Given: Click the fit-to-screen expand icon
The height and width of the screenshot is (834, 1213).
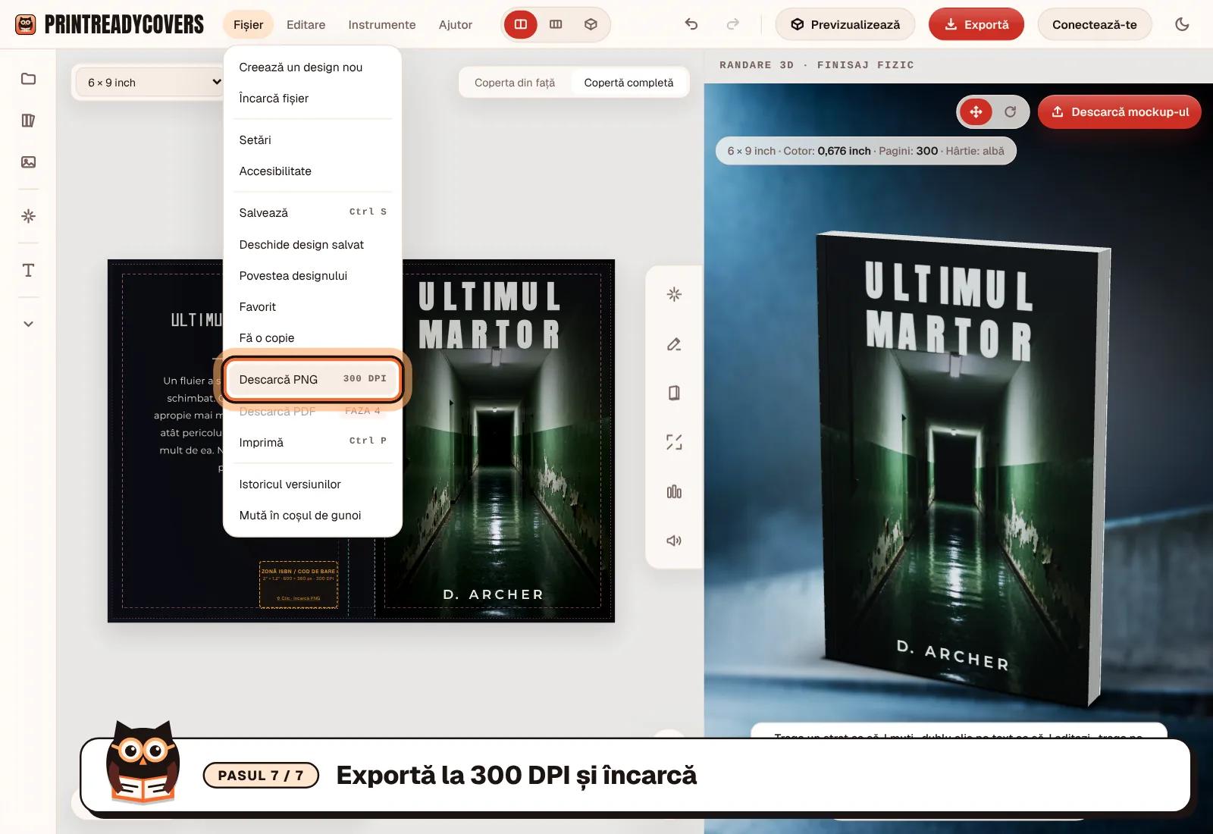Looking at the screenshot, I should 674,442.
